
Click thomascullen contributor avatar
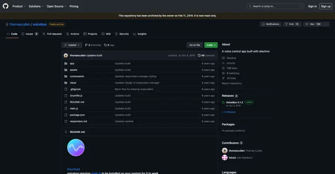click(x=224, y=151)
